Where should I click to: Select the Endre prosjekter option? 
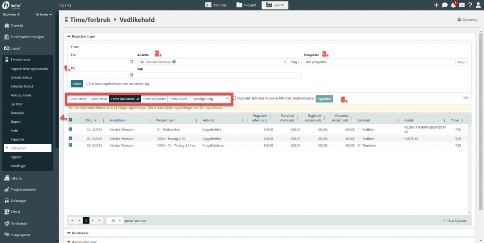pyautogui.click(x=154, y=99)
